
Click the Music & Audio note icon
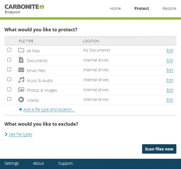point(21,80)
